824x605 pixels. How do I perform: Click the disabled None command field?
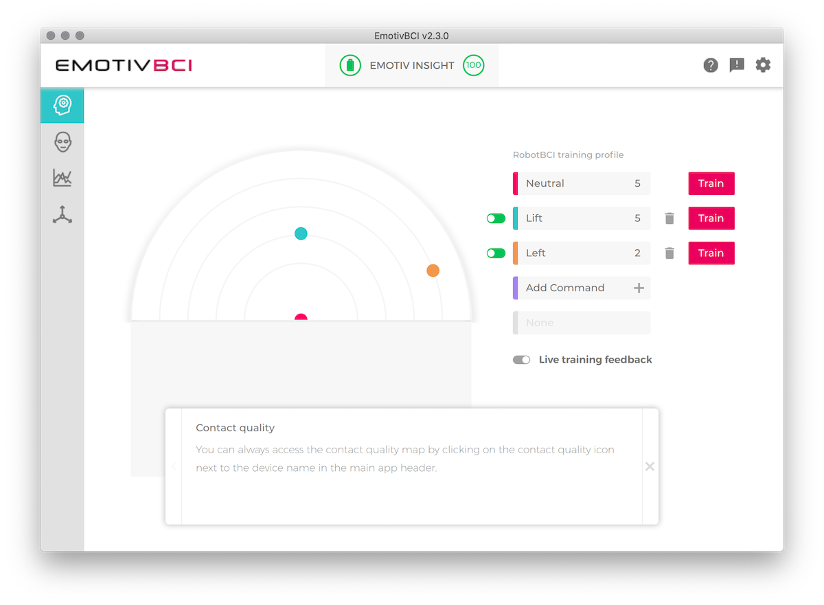coord(582,323)
